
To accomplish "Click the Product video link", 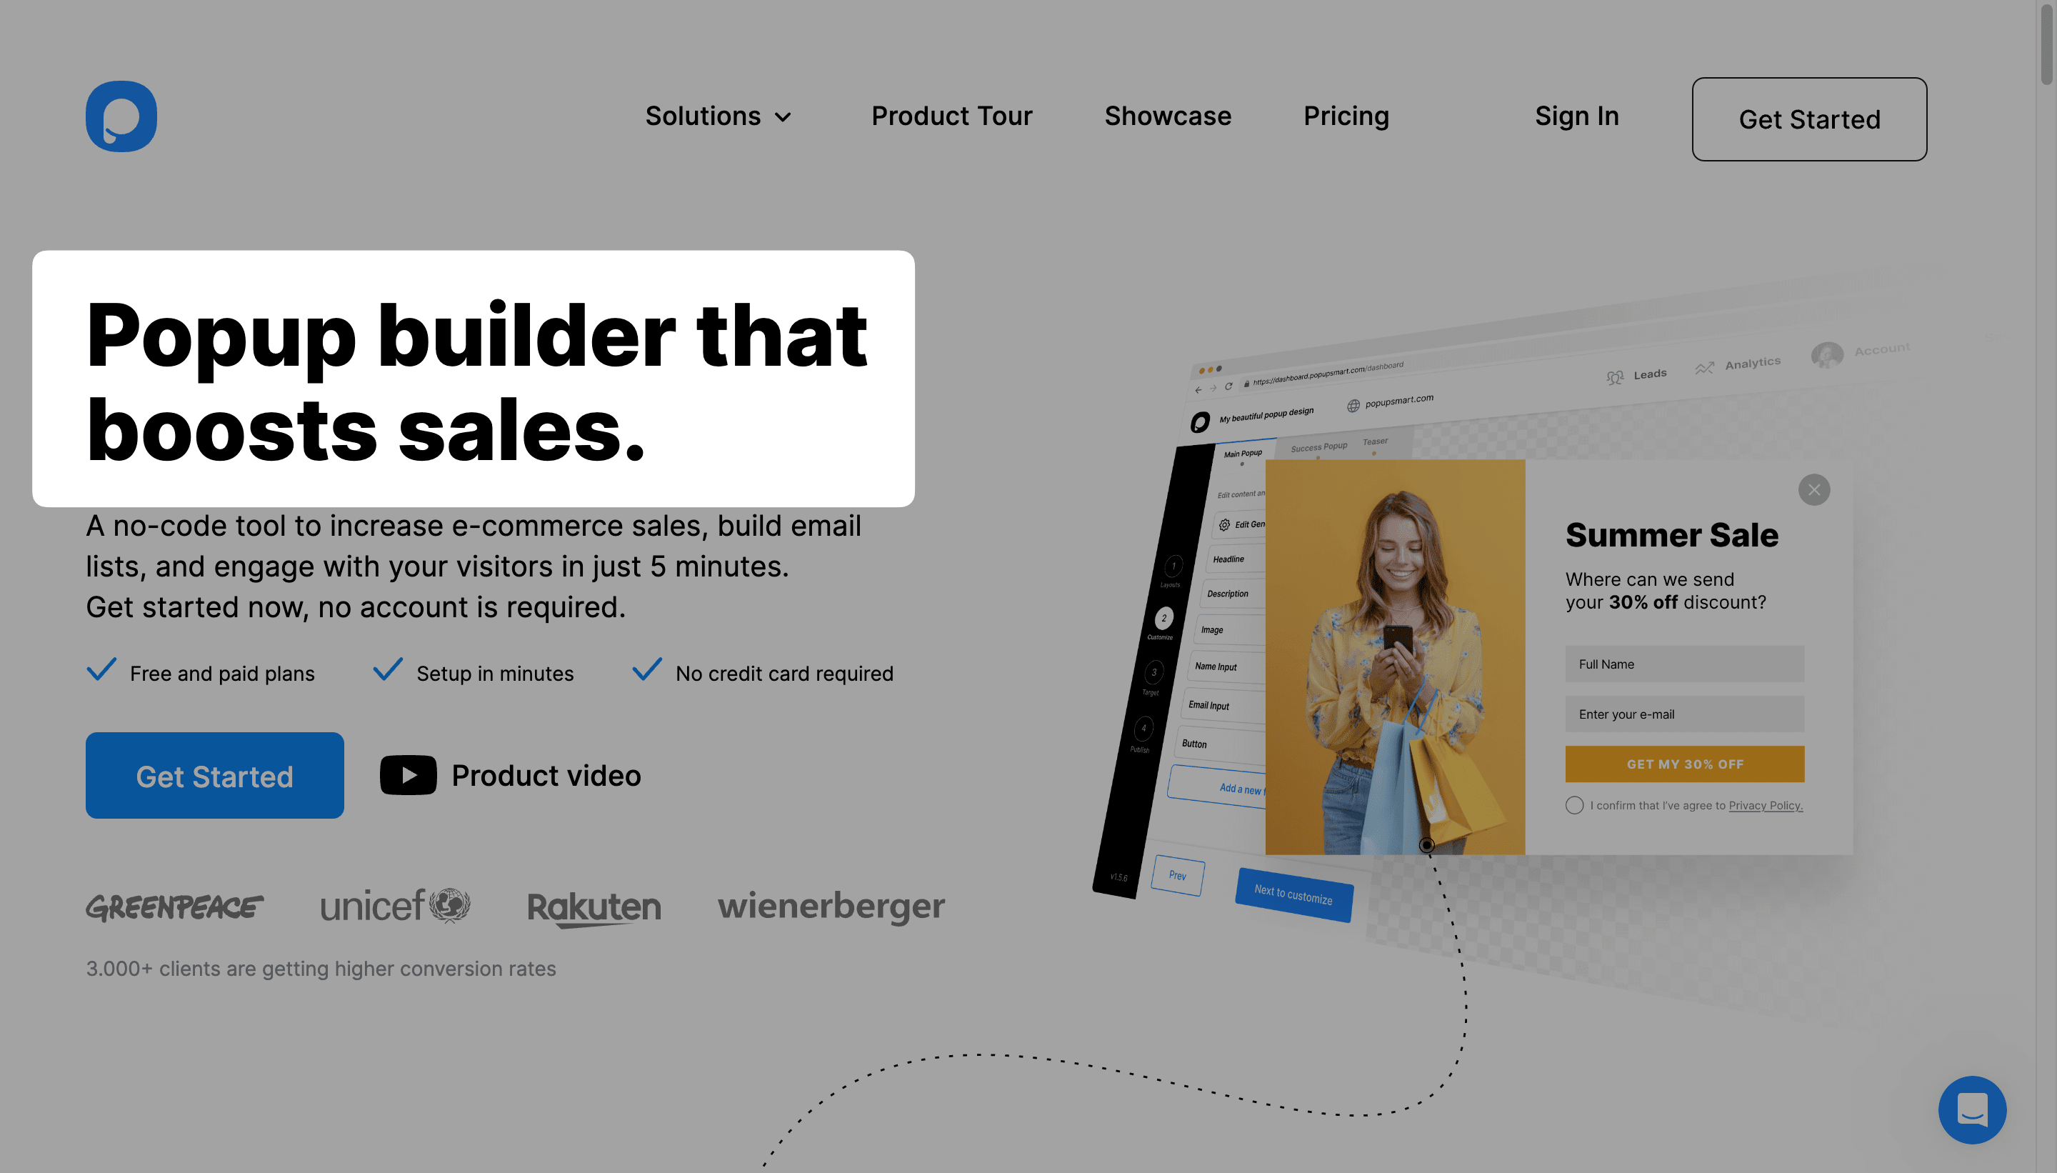I will pyautogui.click(x=510, y=774).
